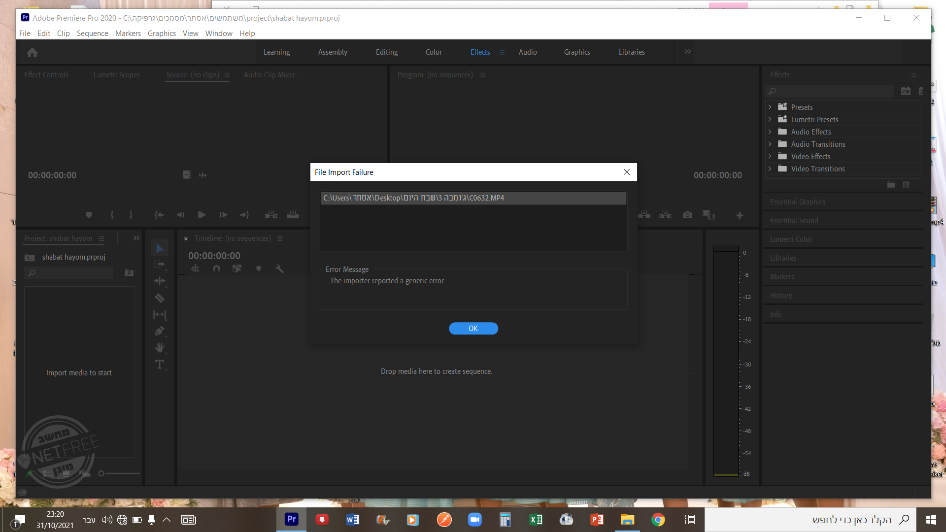Toggle linked selection in timeline
The image size is (946, 532).
[237, 268]
